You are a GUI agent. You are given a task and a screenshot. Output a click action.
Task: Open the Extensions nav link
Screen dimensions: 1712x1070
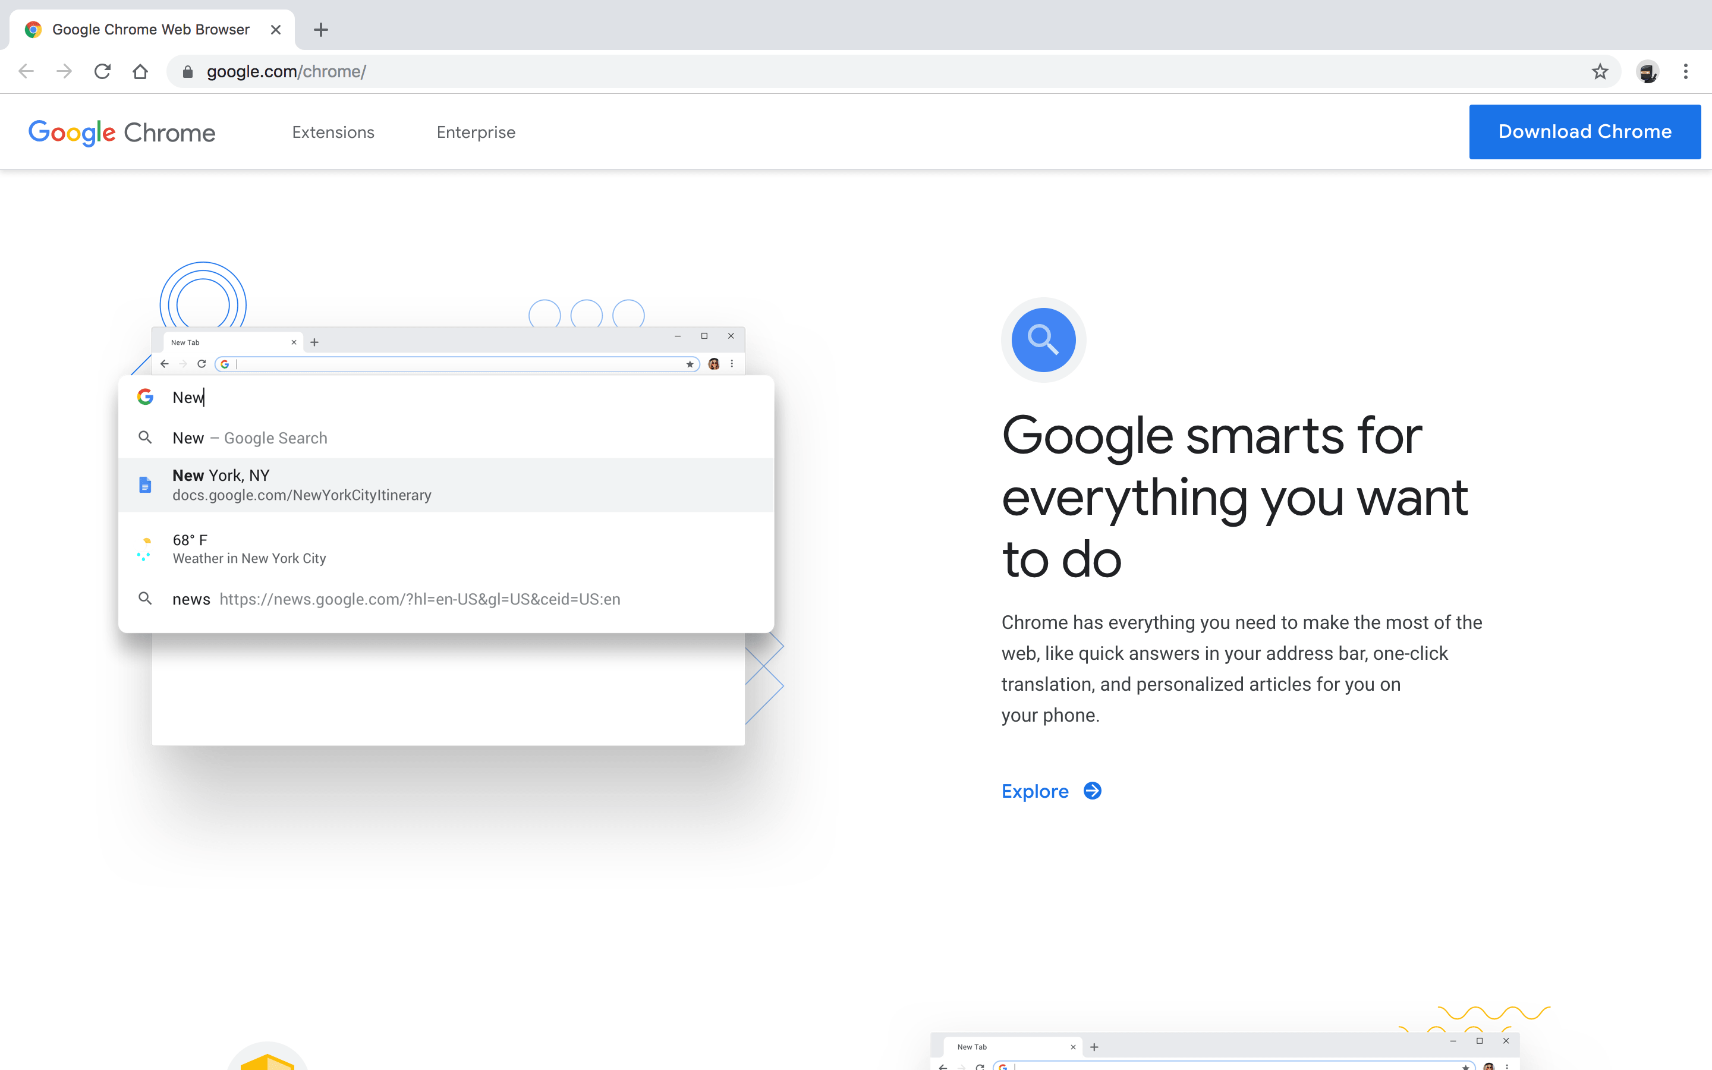tap(333, 133)
